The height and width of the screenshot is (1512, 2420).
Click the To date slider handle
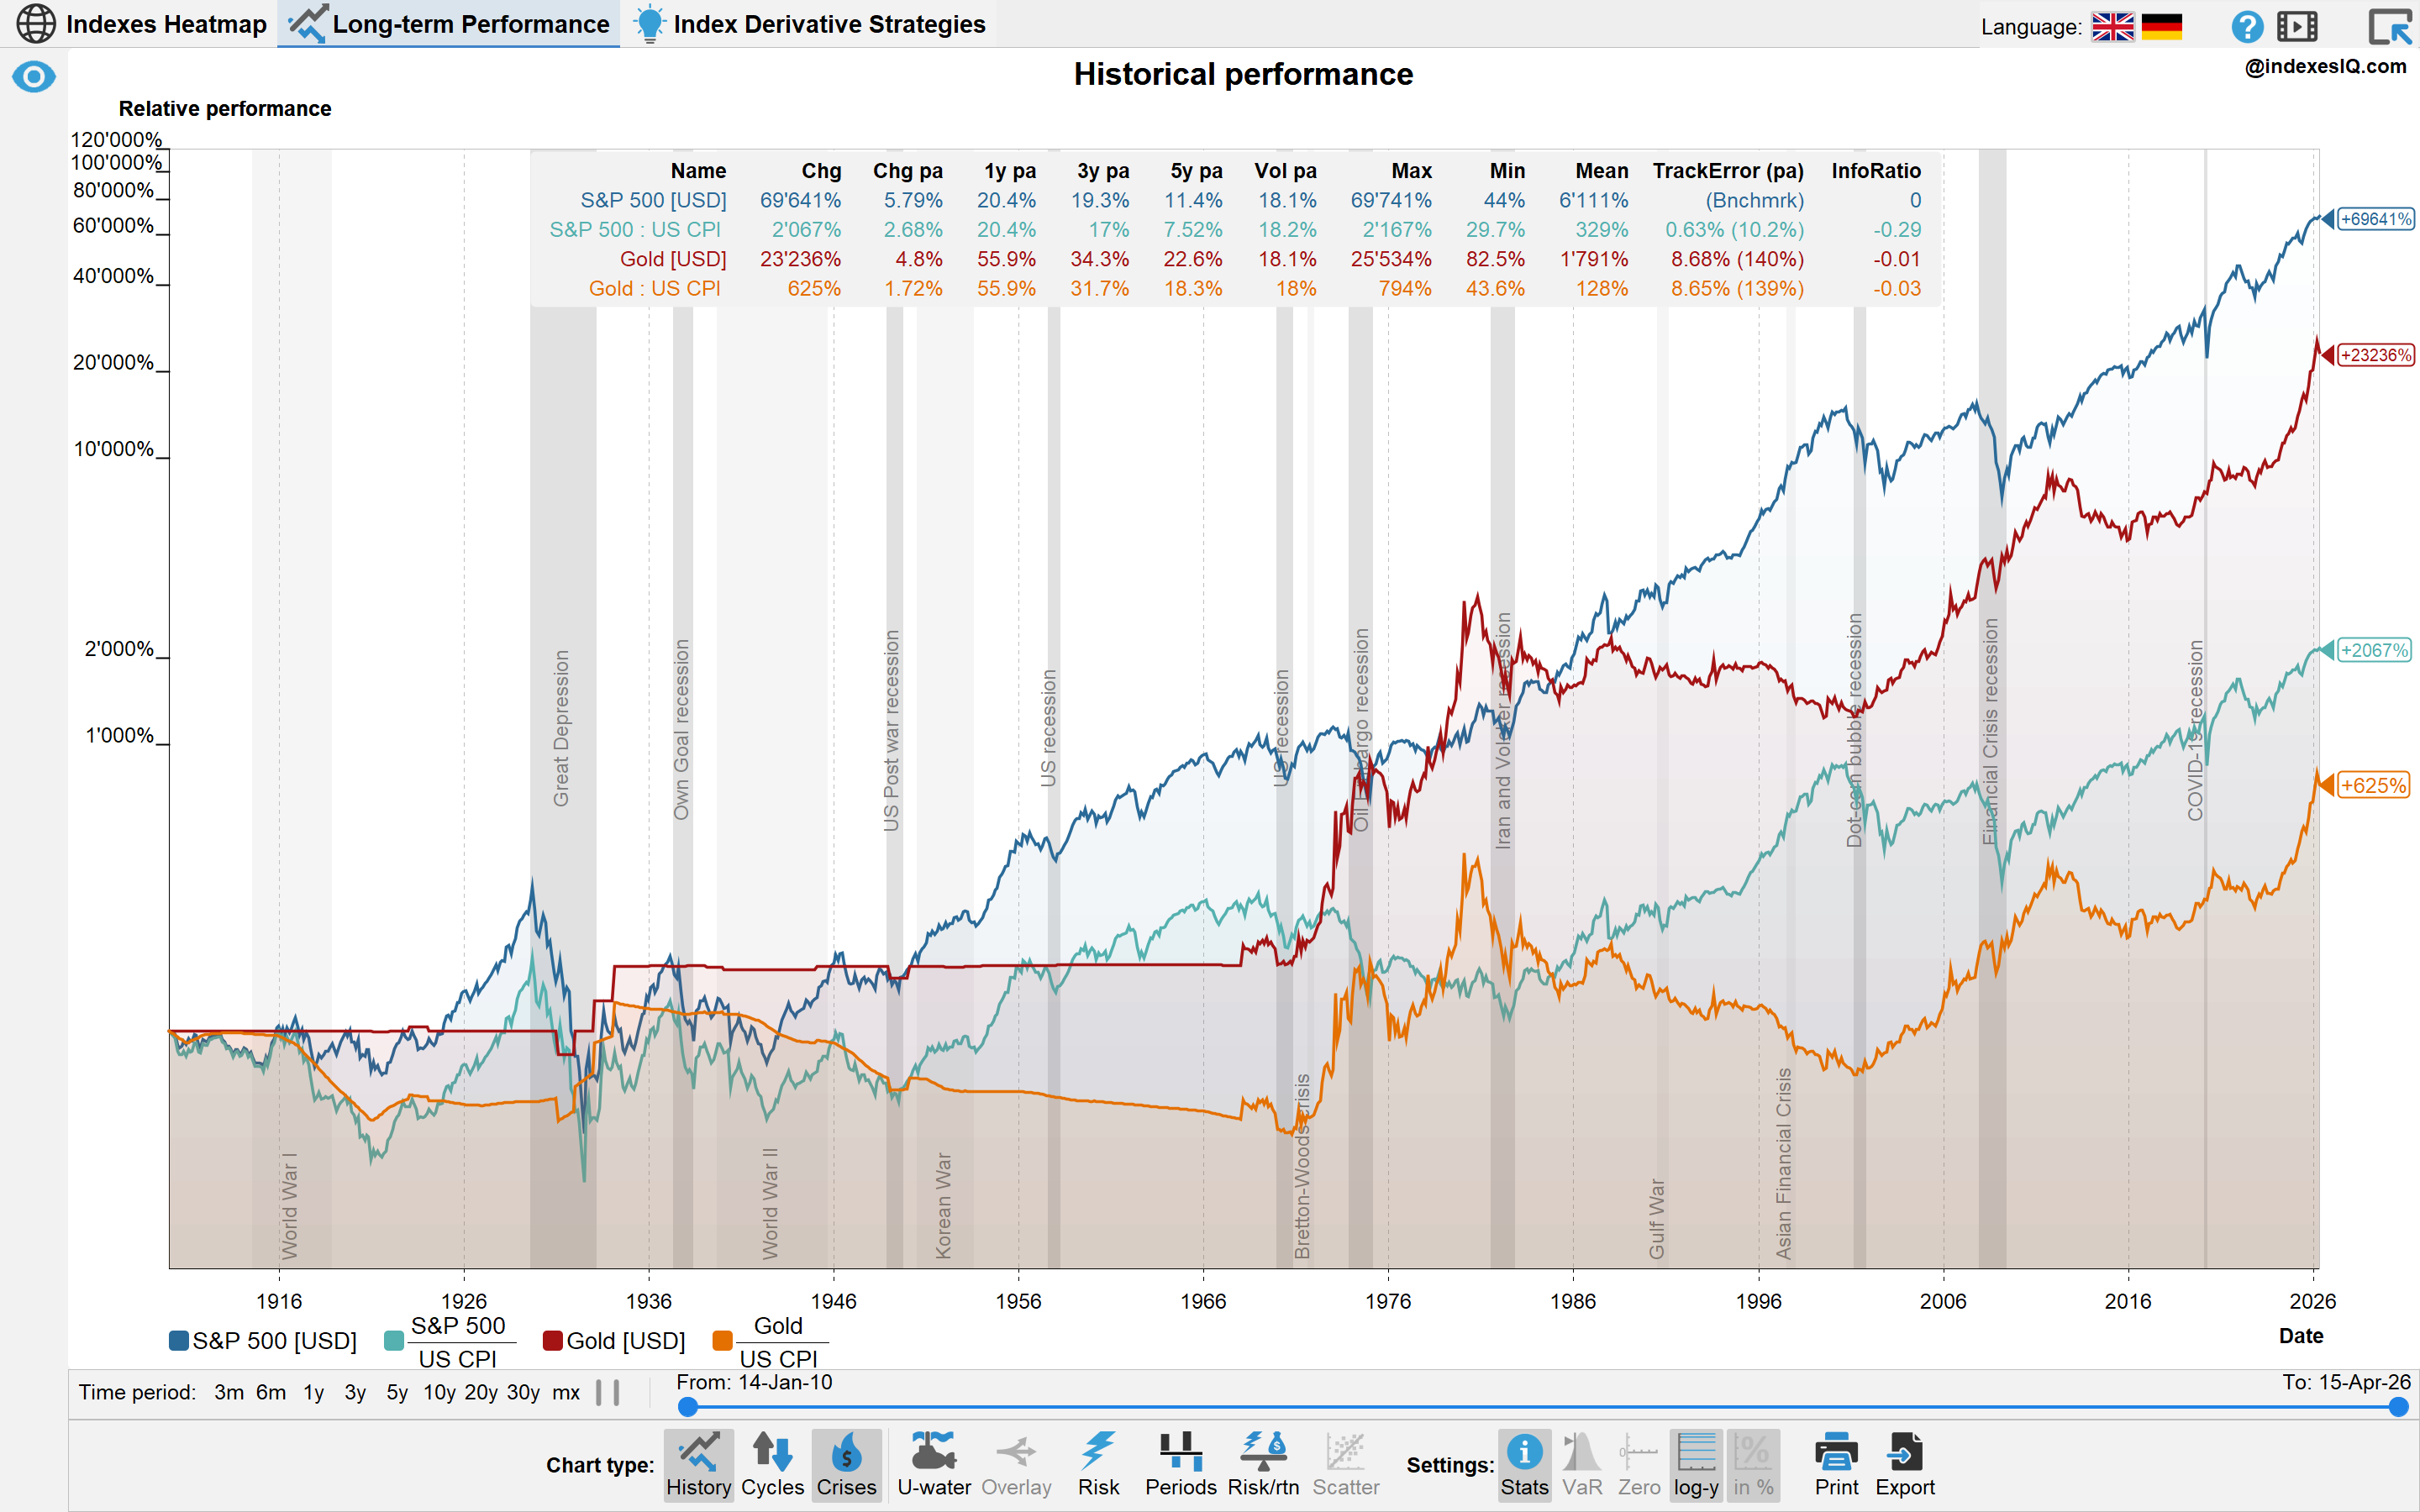pos(2398,1407)
